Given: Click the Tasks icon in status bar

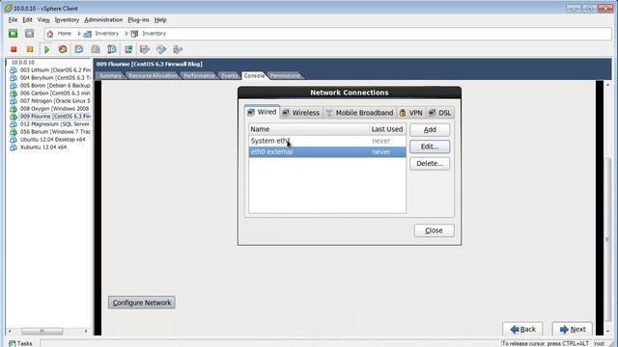Looking at the screenshot, I should pyautogui.click(x=13, y=343).
